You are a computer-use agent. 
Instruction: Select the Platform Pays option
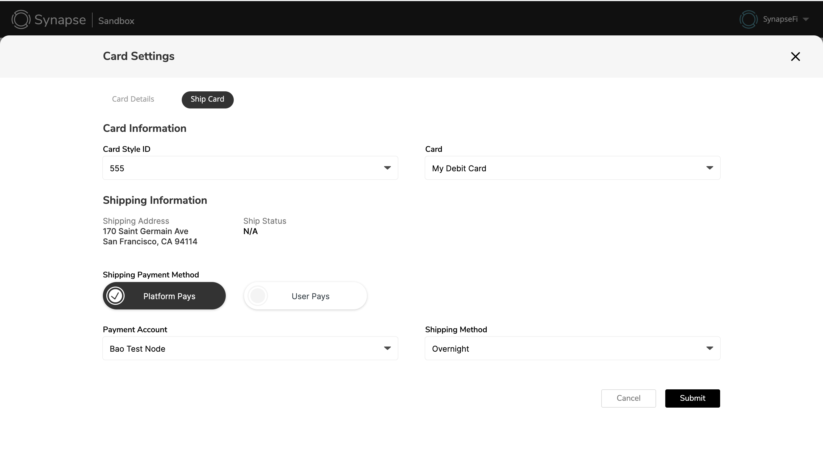tap(164, 296)
